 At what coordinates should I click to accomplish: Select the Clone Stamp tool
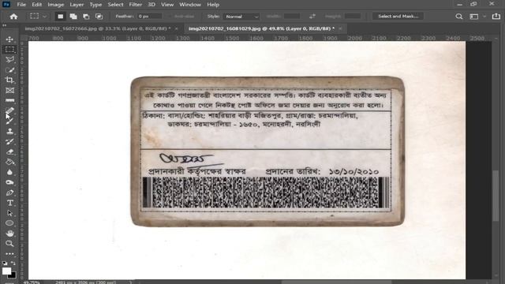9,131
